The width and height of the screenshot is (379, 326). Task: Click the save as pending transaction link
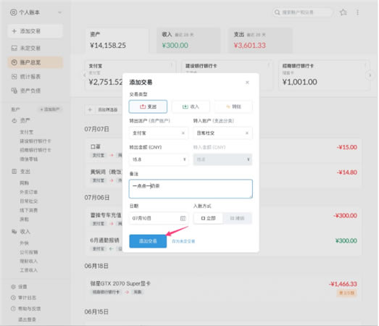click(x=183, y=241)
